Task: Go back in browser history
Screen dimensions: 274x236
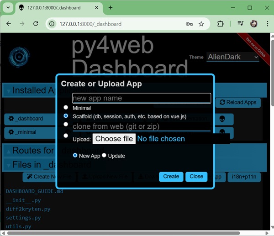Action: click(9, 24)
